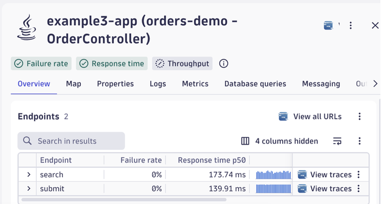
Task: Show more tabs with the right chevron
Action: (375, 84)
